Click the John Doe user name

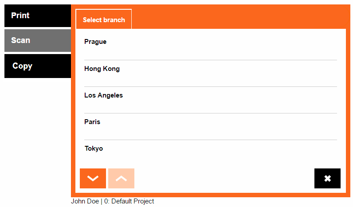point(85,201)
